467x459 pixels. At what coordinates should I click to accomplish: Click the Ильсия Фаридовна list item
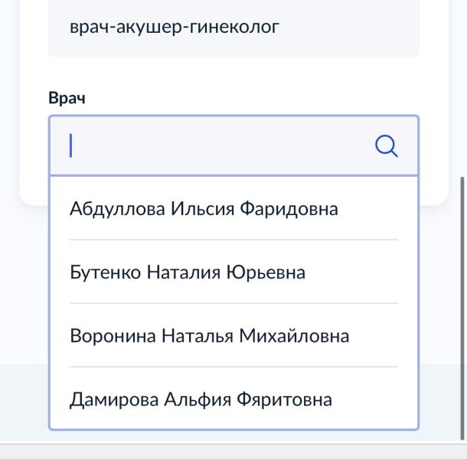click(203, 209)
